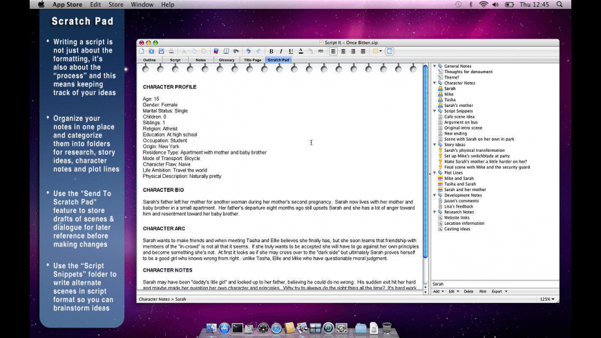This screenshot has width=601, height=338.
Task: Select the Sarah character note
Action: pos(450,88)
